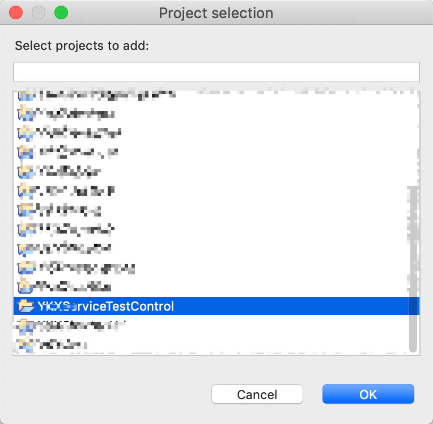
Task: Select the blurred project directly above YKXServiceTestControl
Action: click(x=74, y=287)
